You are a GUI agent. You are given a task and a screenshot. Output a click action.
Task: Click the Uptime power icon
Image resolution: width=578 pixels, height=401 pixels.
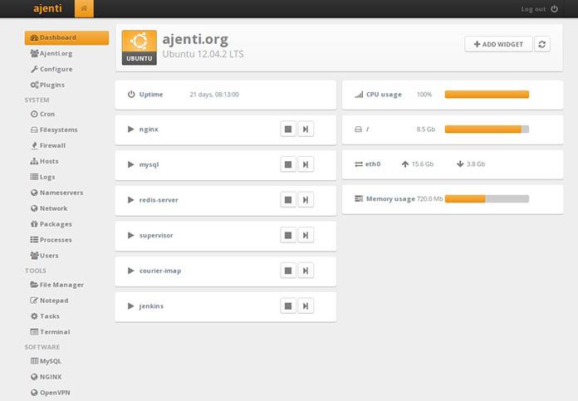click(x=131, y=95)
